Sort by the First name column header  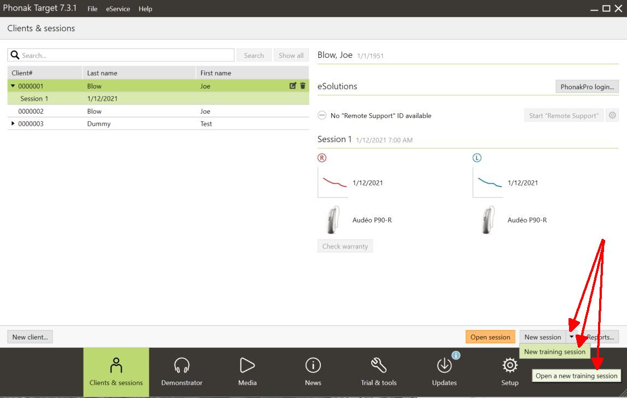pos(253,73)
